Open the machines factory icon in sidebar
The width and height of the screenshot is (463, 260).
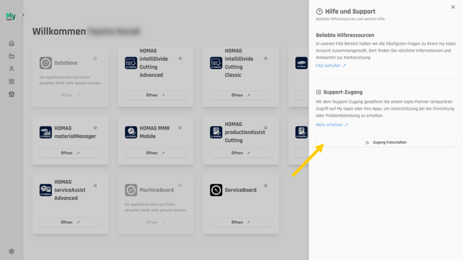(12, 56)
